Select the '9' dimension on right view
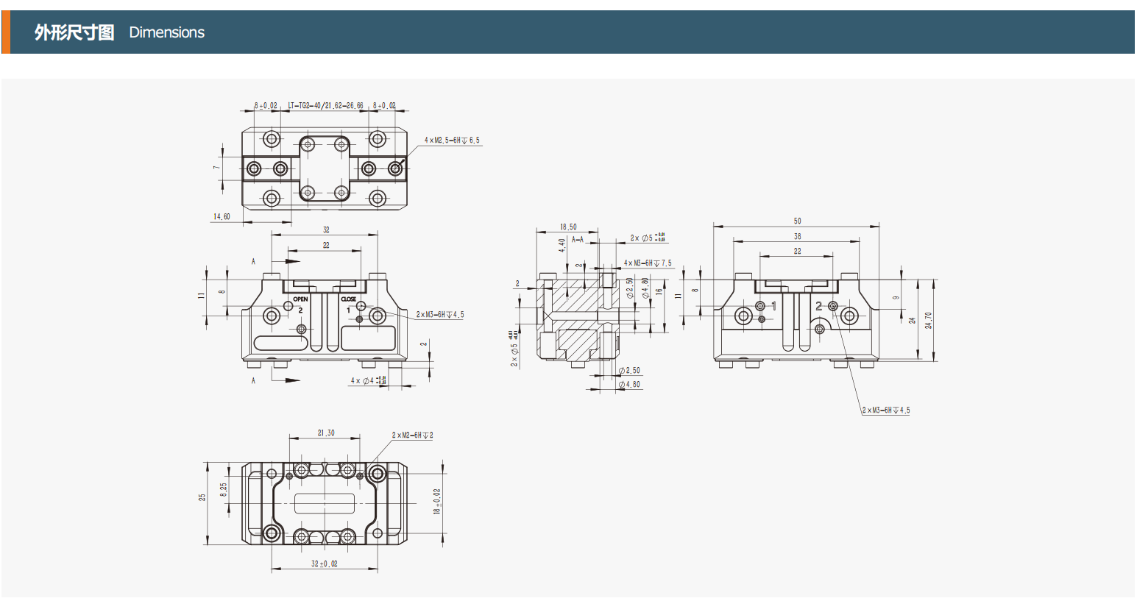 [x=895, y=298]
